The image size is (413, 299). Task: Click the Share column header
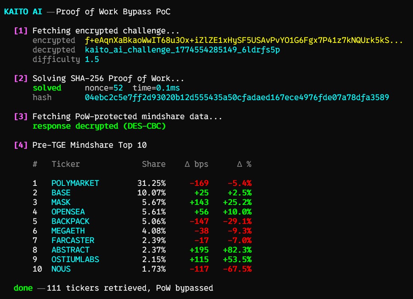coord(154,164)
